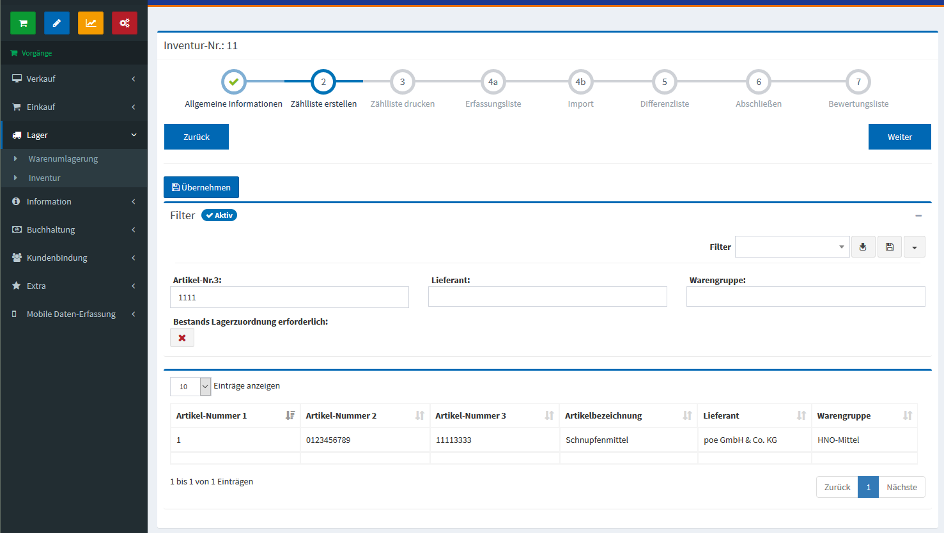
Task: Click the filter download icon button
Action: coord(863,247)
